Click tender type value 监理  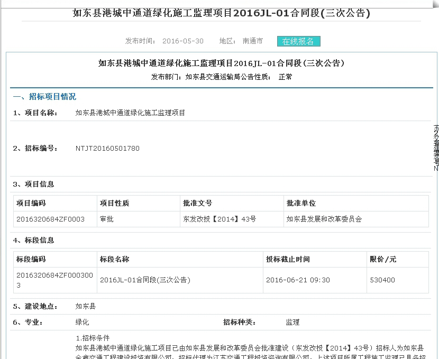(292, 322)
